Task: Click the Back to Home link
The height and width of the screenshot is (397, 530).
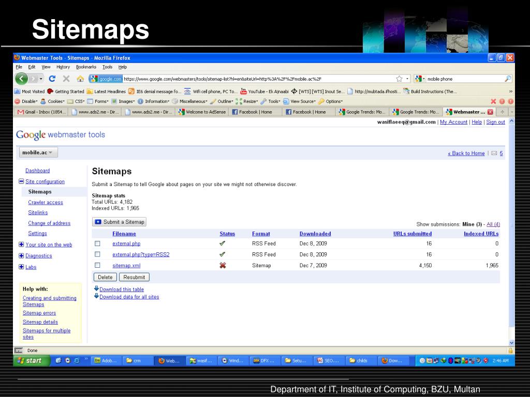Action: pos(466,153)
